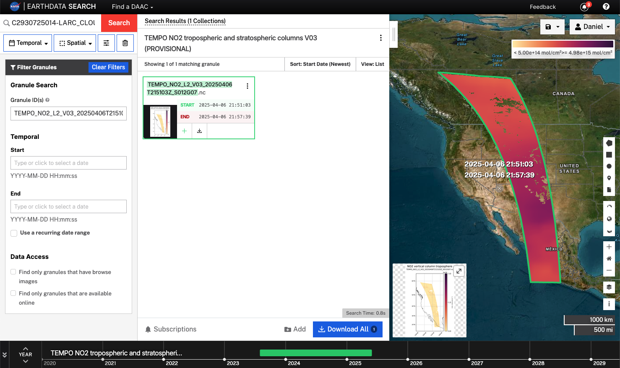Click Clear Filters button
This screenshot has width=620, height=368.
coord(108,67)
